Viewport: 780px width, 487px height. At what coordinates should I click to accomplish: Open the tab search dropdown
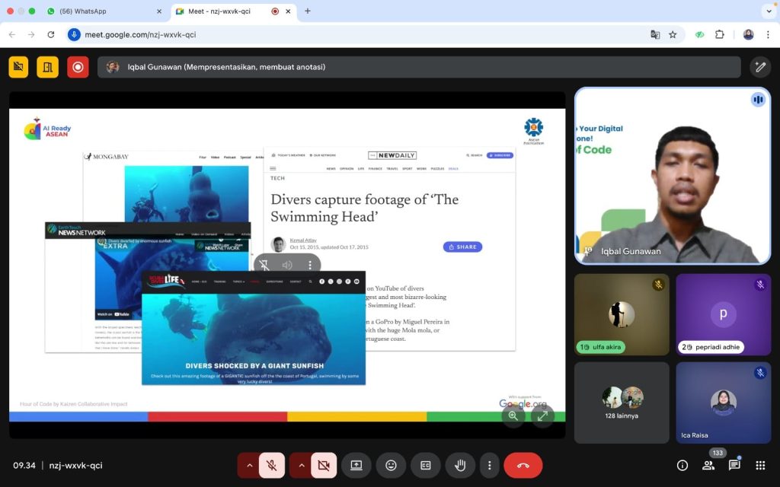pyautogui.click(x=769, y=11)
